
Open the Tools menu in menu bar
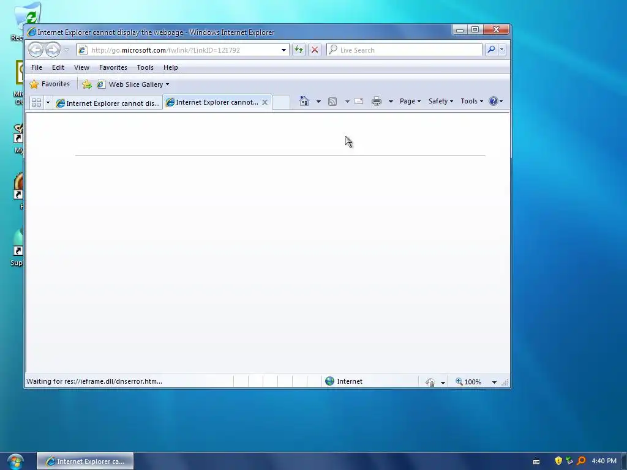click(x=145, y=67)
